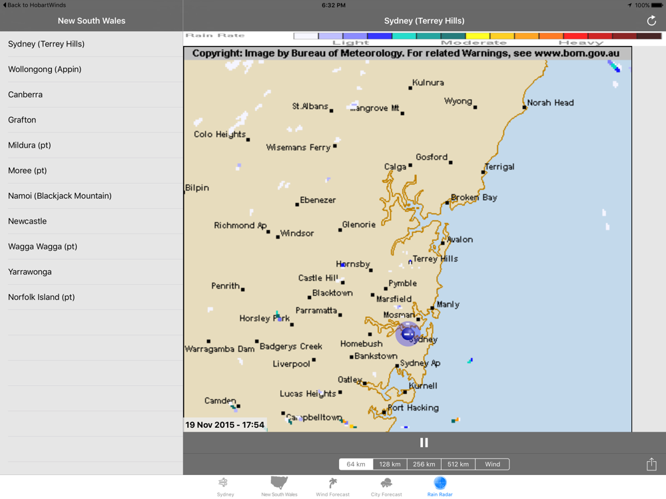Viewport: 666px width, 499px height.
Task: Tap the 19 Nov 2015 - 17:54 timestamp
Action: [224, 424]
